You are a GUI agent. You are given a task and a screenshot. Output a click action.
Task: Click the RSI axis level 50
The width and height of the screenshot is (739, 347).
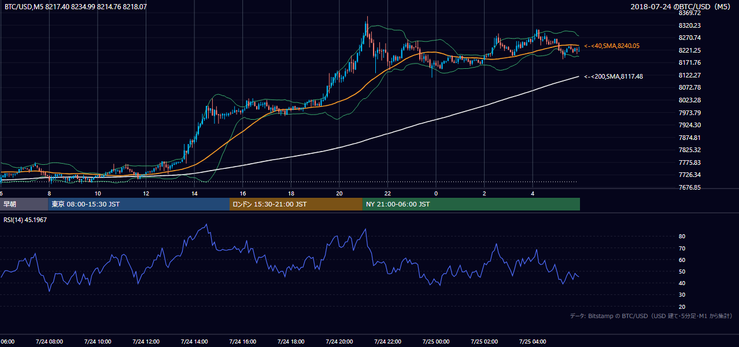click(682, 271)
